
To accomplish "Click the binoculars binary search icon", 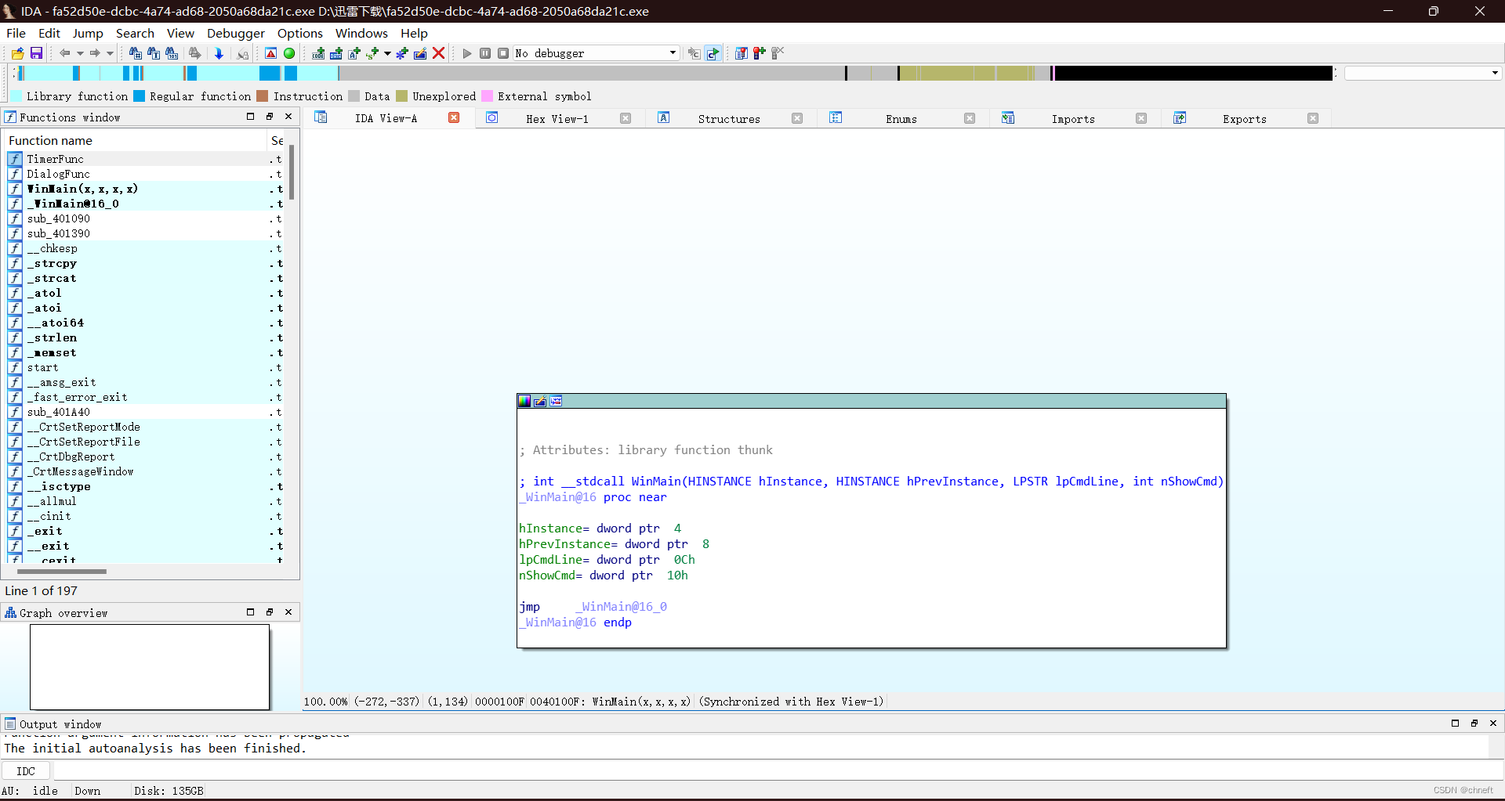I will pyautogui.click(x=172, y=53).
